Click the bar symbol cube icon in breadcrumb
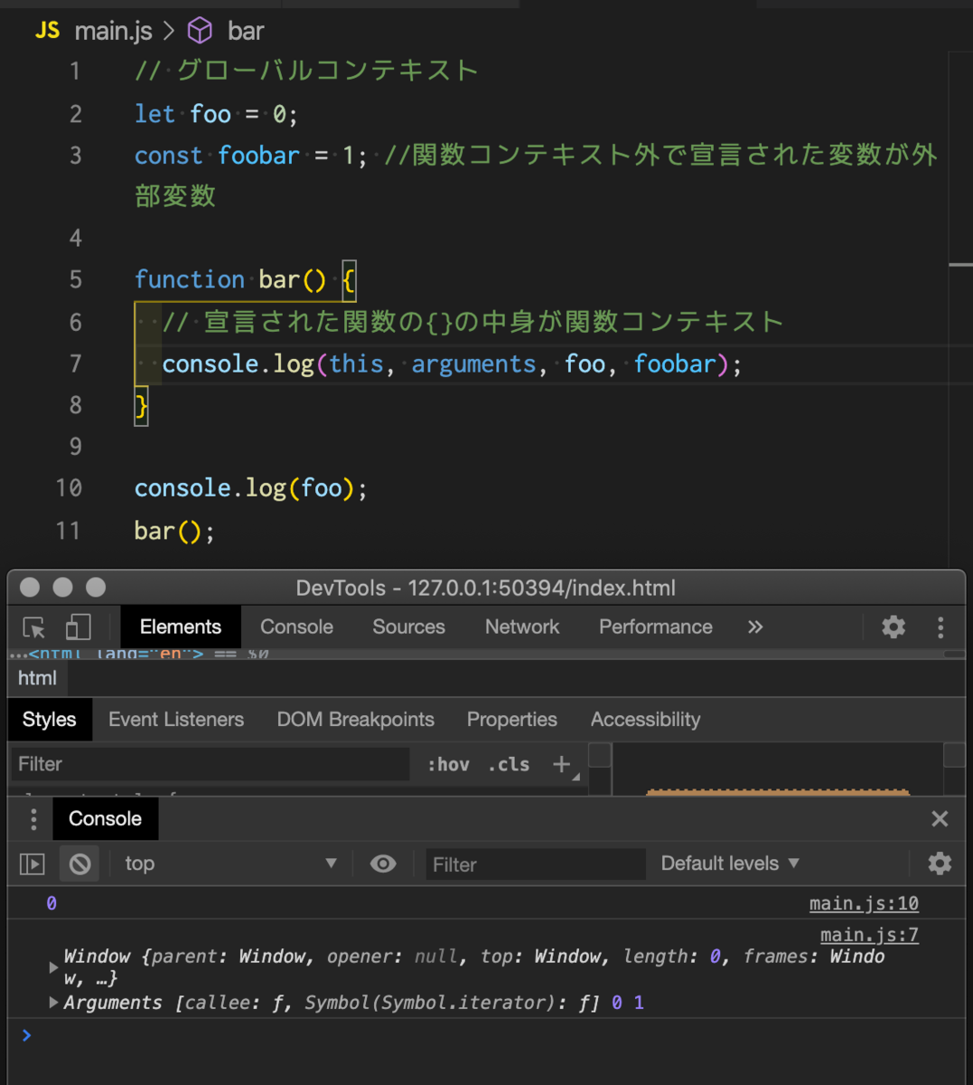The image size is (973, 1085). 200,31
